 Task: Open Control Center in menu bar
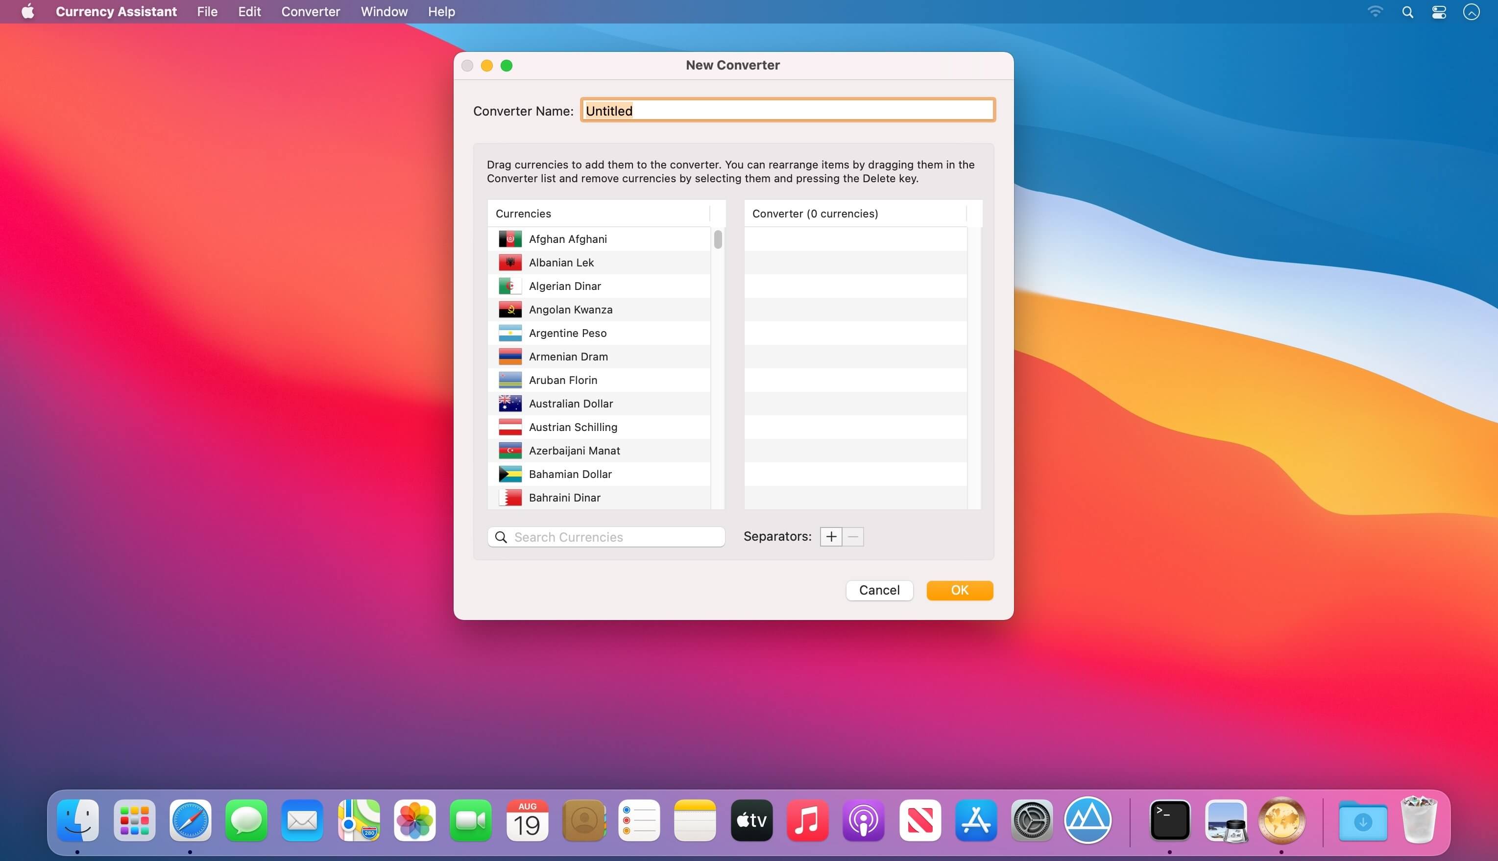coord(1439,12)
